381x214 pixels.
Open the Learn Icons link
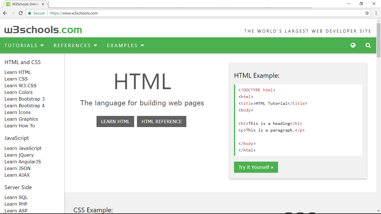click(18, 112)
